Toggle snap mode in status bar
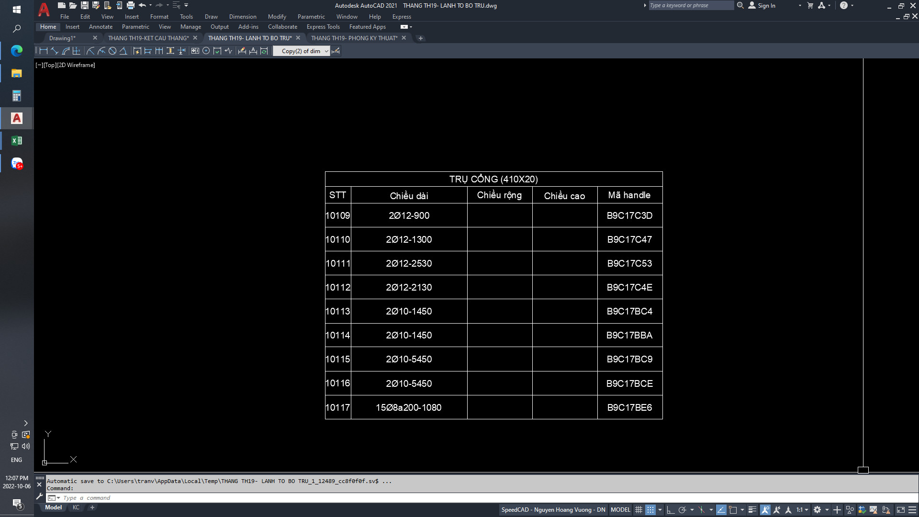The image size is (919, 517). (650, 510)
